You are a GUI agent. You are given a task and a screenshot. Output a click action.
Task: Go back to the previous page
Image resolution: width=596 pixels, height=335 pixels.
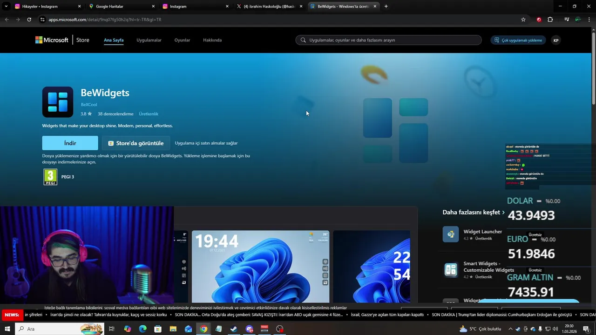click(x=7, y=20)
